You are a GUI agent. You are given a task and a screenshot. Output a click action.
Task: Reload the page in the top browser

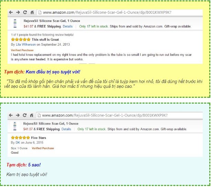pyautogui.click(x=25, y=12)
